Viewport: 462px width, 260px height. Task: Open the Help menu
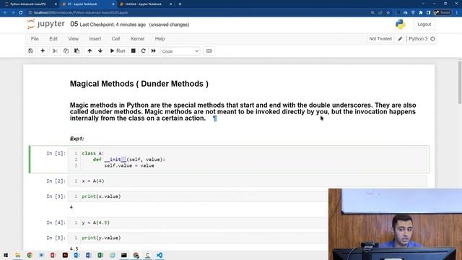pyautogui.click(x=160, y=38)
